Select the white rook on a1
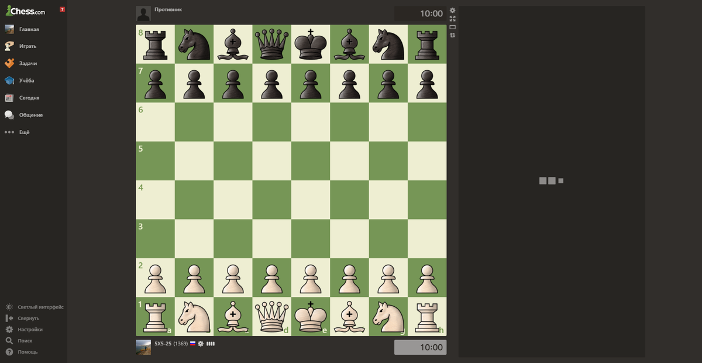 click(155, 317)
